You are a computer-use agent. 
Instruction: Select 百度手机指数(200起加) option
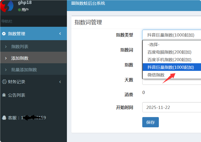tap(169, 60)
